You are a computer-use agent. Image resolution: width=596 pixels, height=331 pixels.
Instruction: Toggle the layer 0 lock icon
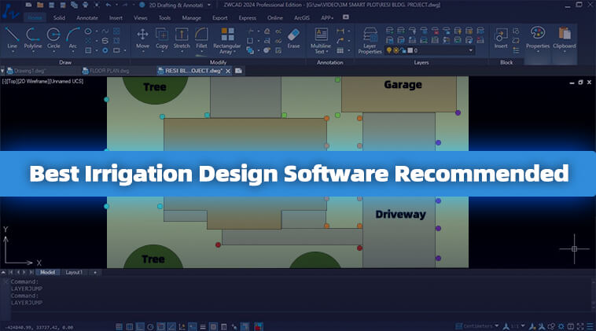[x=403, y=50]
